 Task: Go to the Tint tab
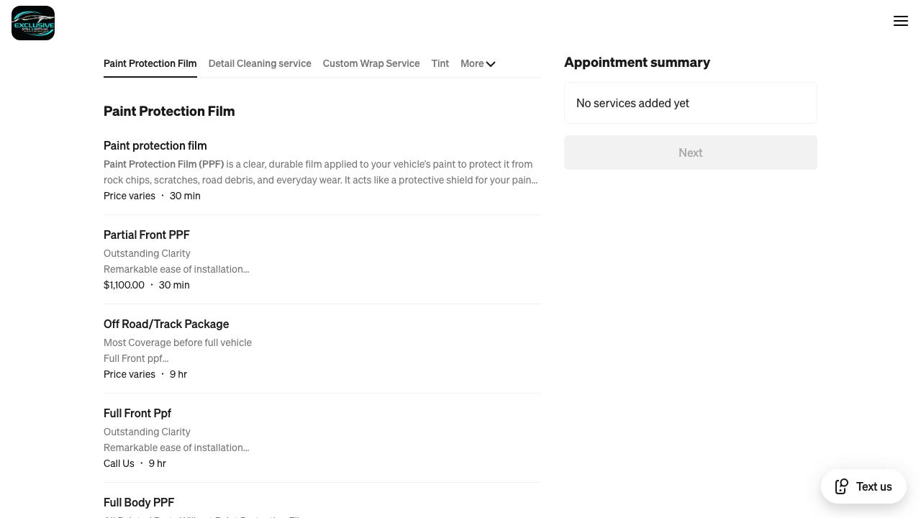[x=440, y=63]
